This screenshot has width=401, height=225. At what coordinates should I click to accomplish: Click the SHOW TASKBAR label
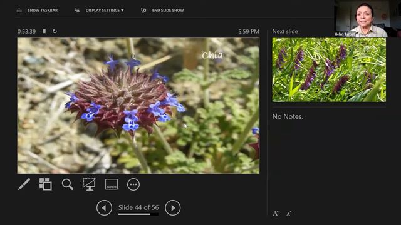point(43,10)
